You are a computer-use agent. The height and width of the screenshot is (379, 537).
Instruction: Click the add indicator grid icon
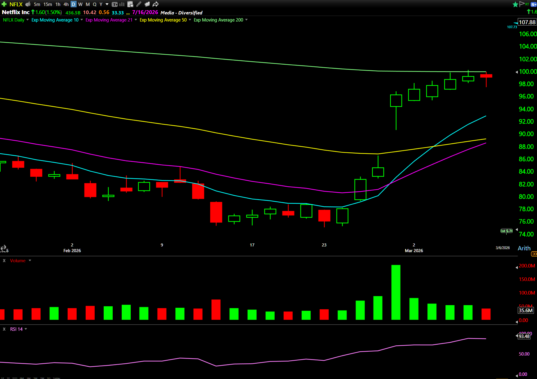point(130,4)
